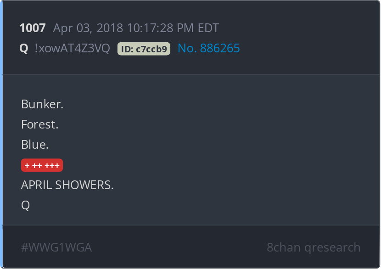Click the 886265 number in the link
The width and height of the screenshot is (381, 269).
click(220, 48)
